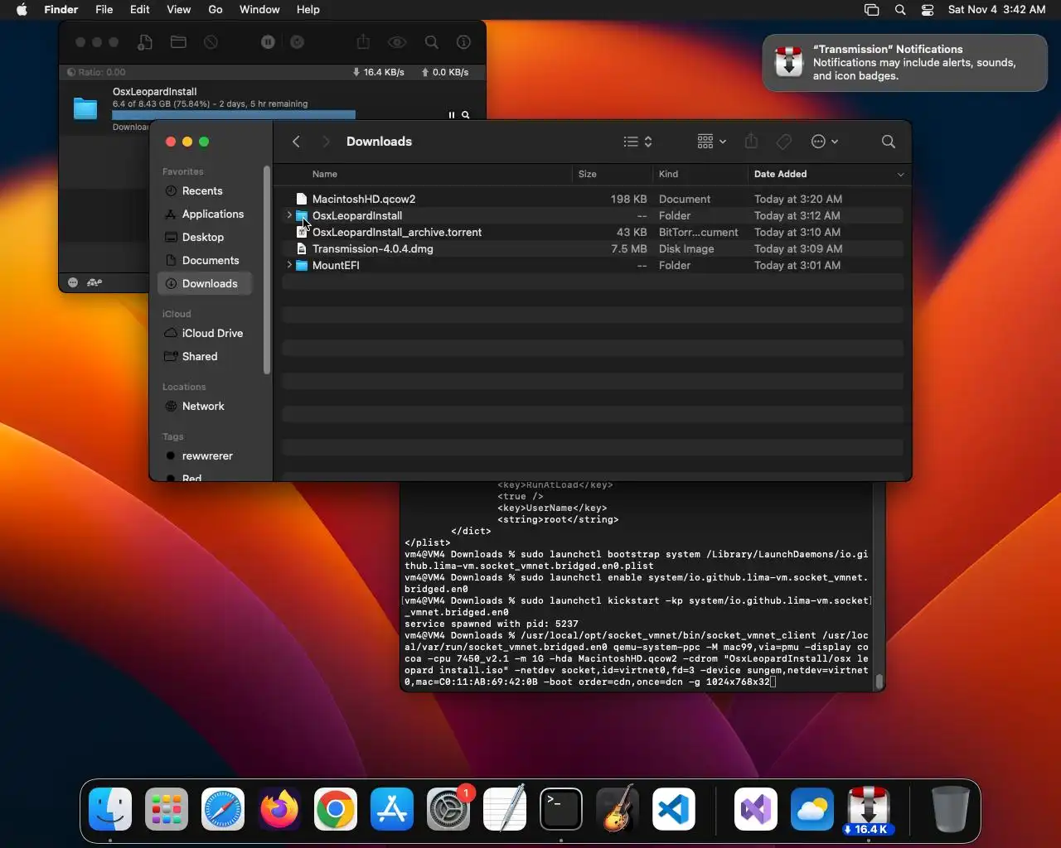Click the Finder Edit Tags icon
1061x848 pixels.
(784, 142)
